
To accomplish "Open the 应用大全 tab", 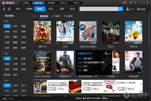I will pyautogui.click(x=64, y=3).
